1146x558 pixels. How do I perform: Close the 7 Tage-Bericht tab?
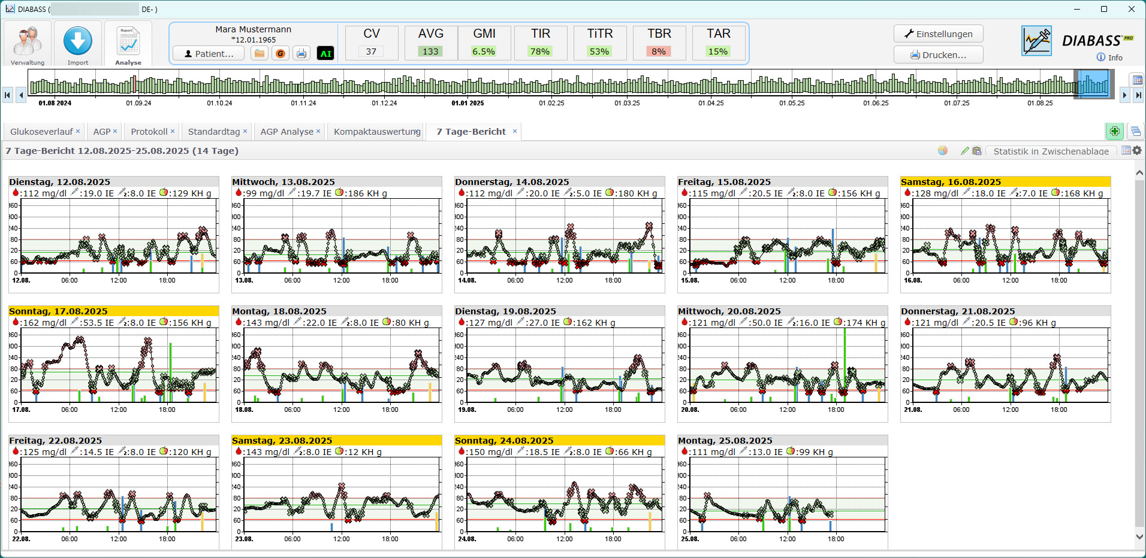point(515,131)
